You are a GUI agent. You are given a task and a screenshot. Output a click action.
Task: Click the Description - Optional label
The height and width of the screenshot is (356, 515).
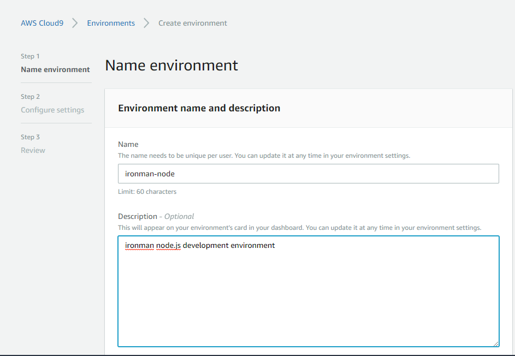click(156, 216)
